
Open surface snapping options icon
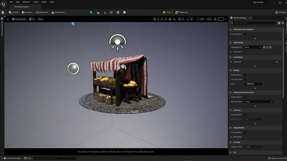click(175, 19)
